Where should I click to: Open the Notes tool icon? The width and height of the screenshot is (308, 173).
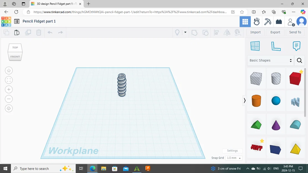tap(296, 46)
